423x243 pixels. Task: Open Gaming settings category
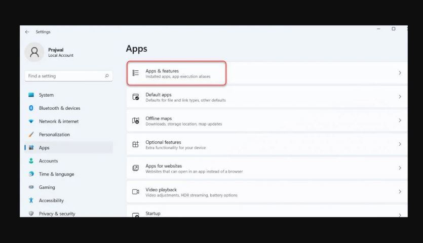tap(68, 187)
